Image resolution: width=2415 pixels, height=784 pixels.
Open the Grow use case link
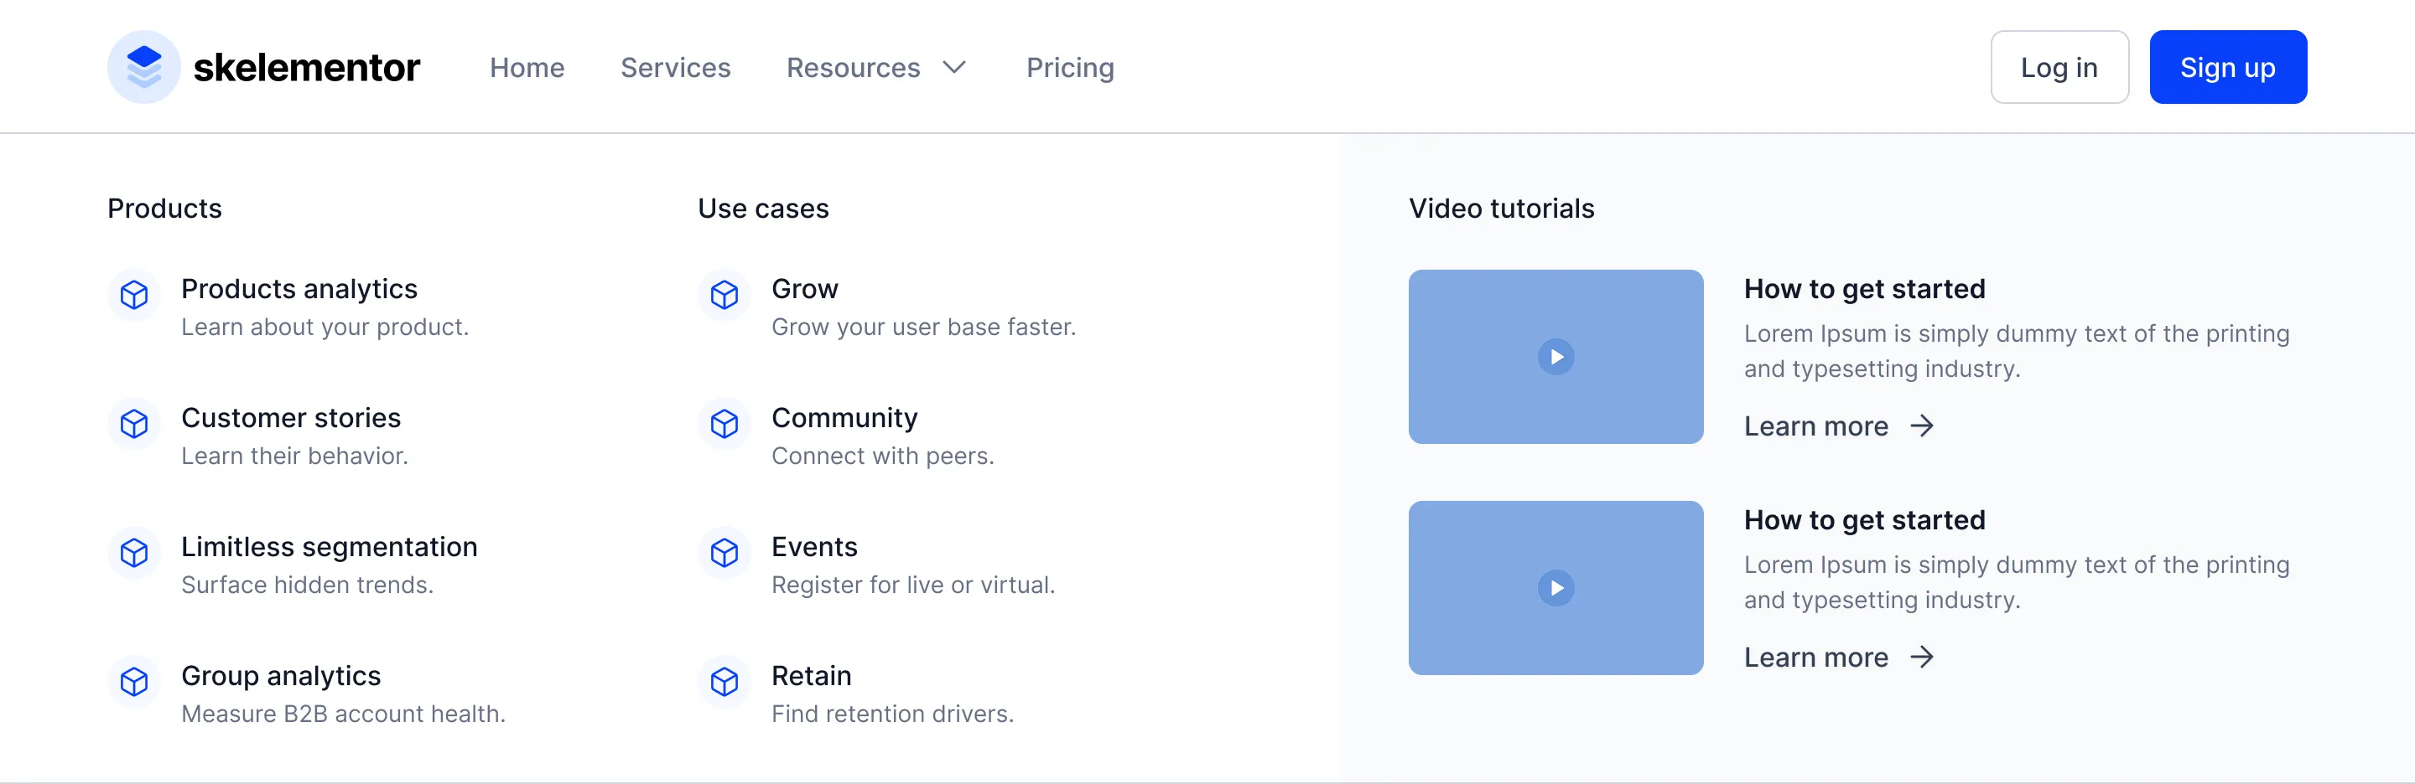pyautogui.click(x=804, y=288)
